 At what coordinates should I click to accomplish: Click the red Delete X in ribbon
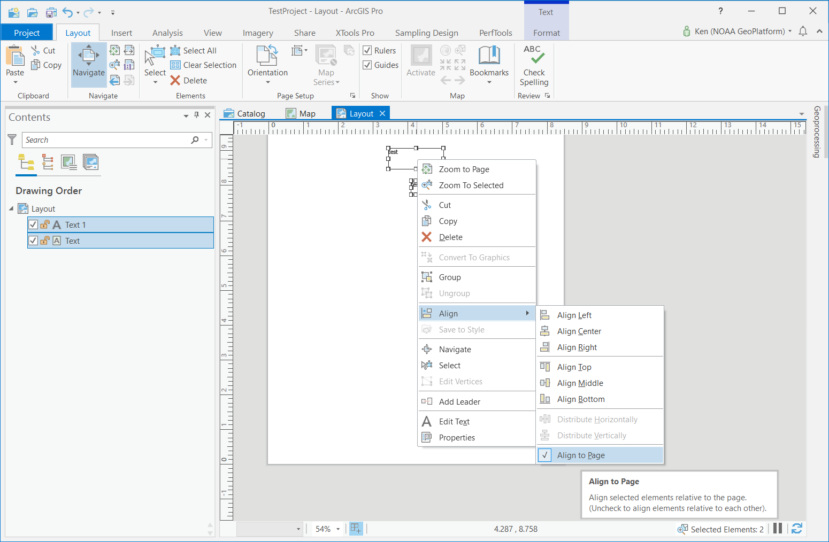175,81
